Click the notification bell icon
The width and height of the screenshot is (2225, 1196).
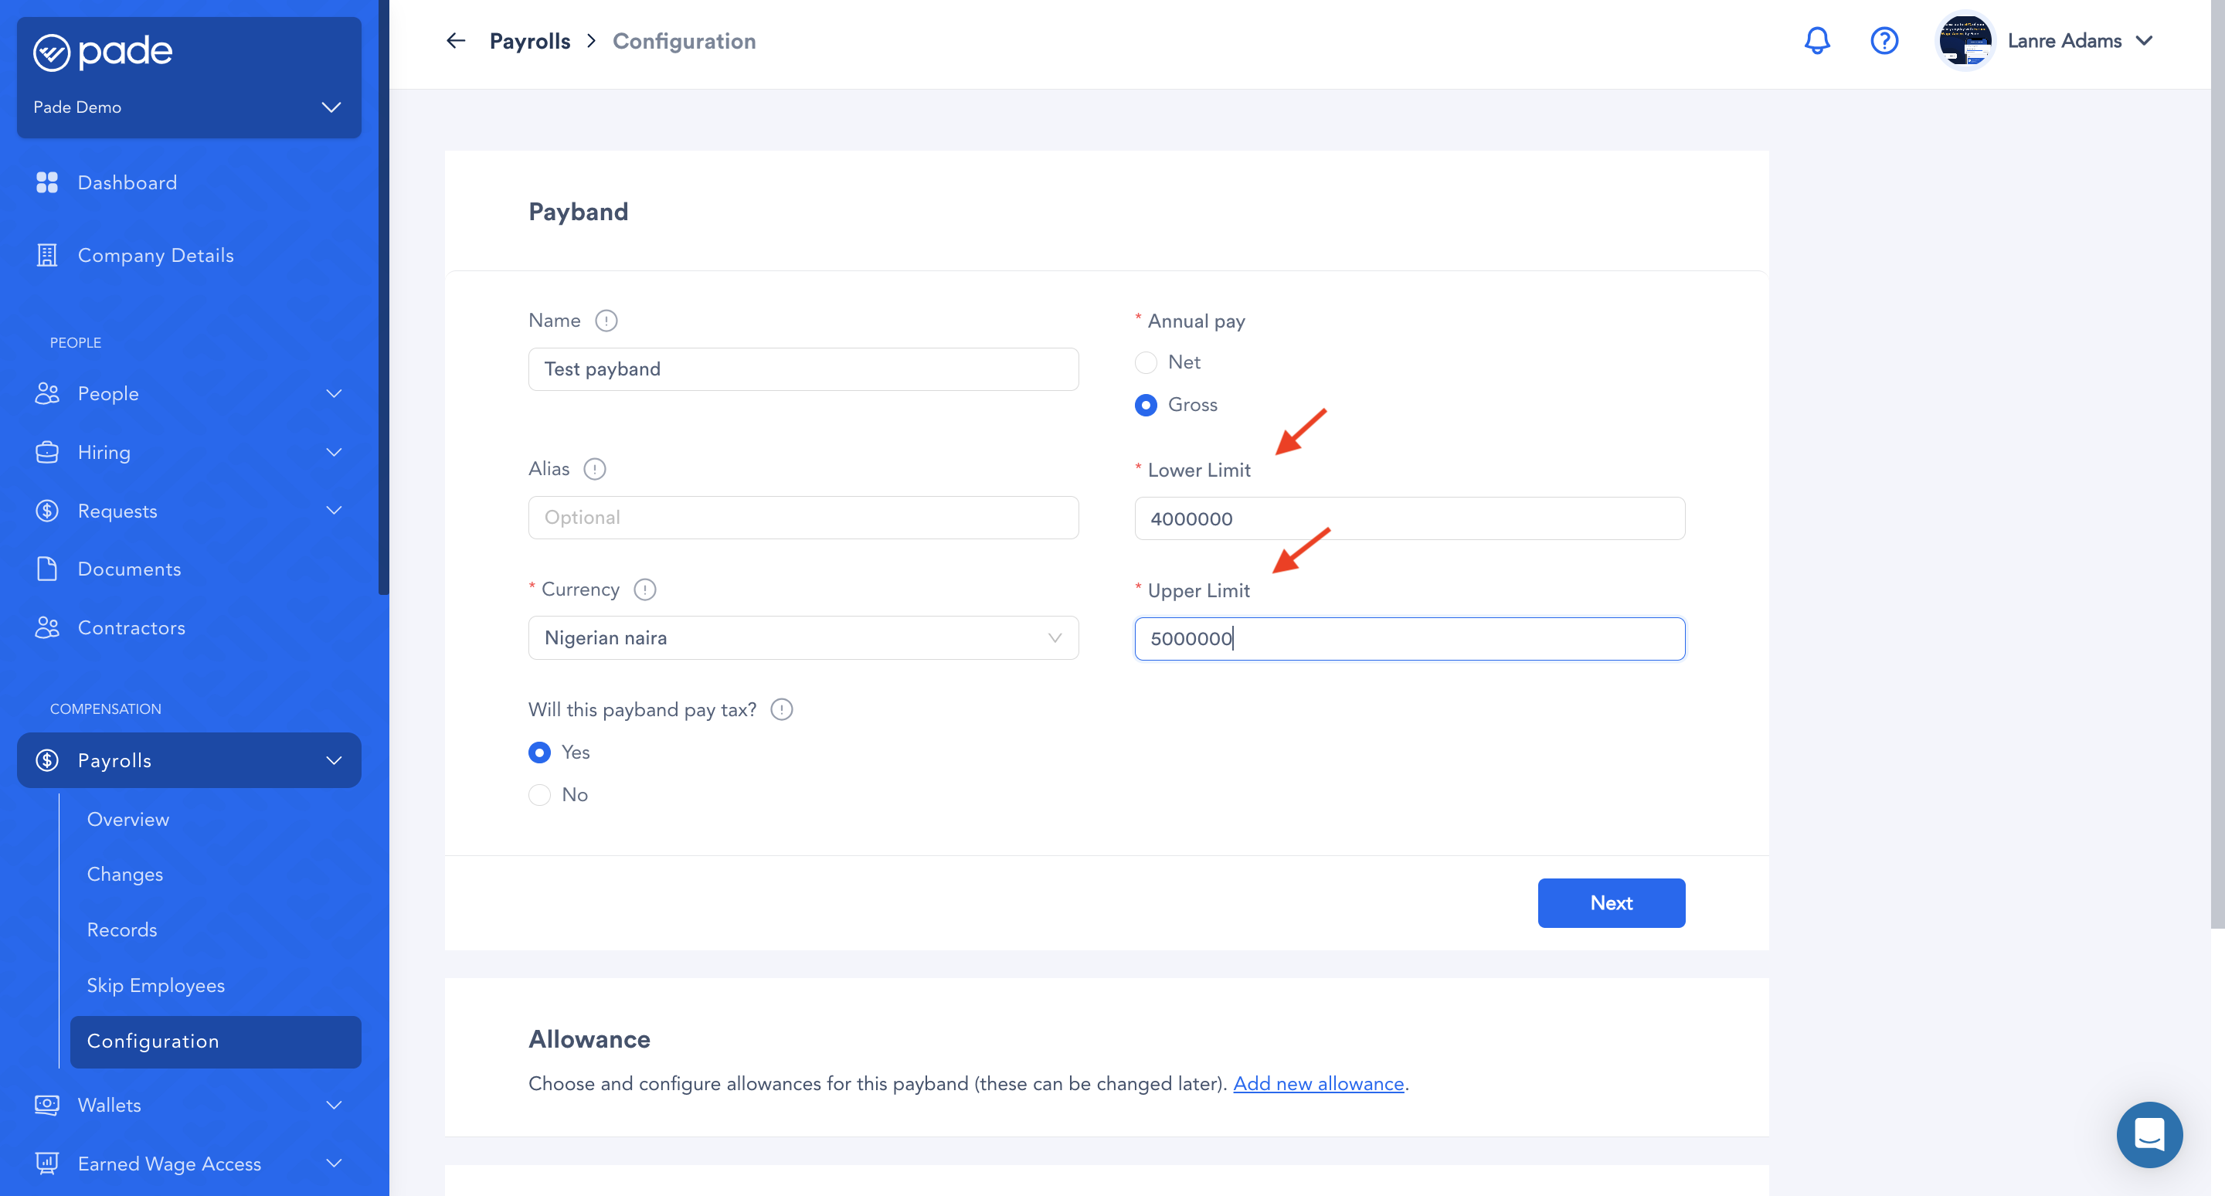[x=1816, y=41]
